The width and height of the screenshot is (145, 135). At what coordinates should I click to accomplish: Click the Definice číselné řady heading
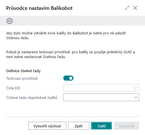(23, 71)
